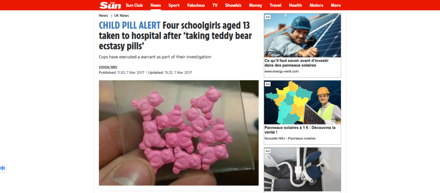The width and height of the screenshot is (440, 193).
Task: Click the stairlift ad image
Action: (302, 169)
